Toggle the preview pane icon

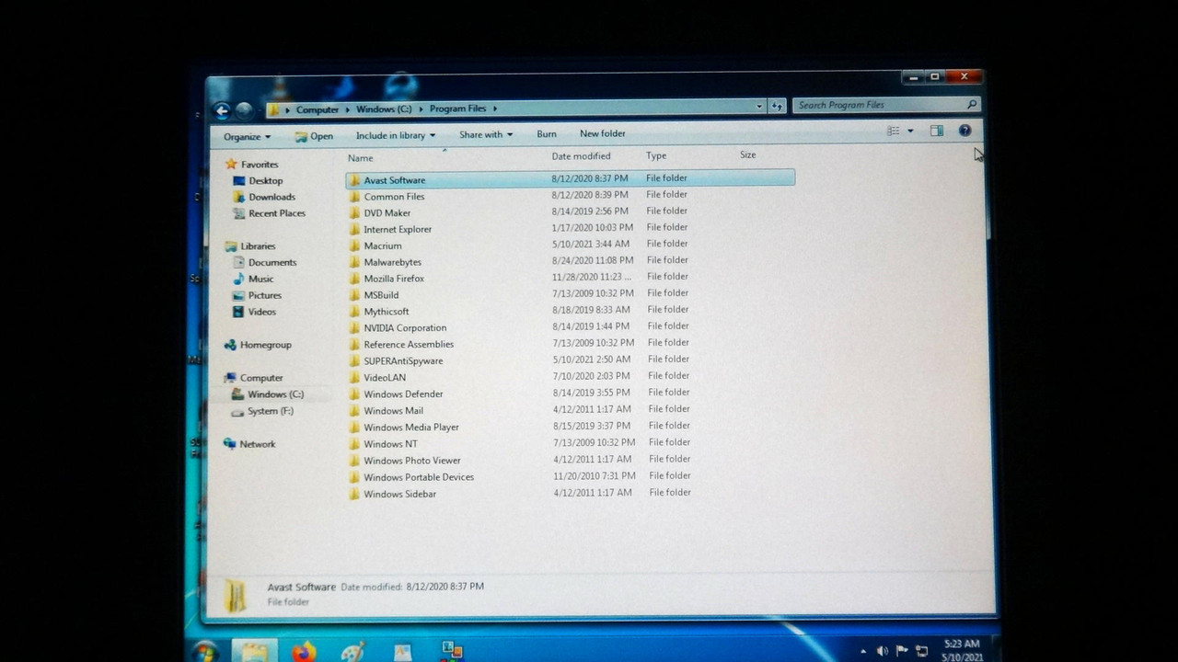pos(937,131)
